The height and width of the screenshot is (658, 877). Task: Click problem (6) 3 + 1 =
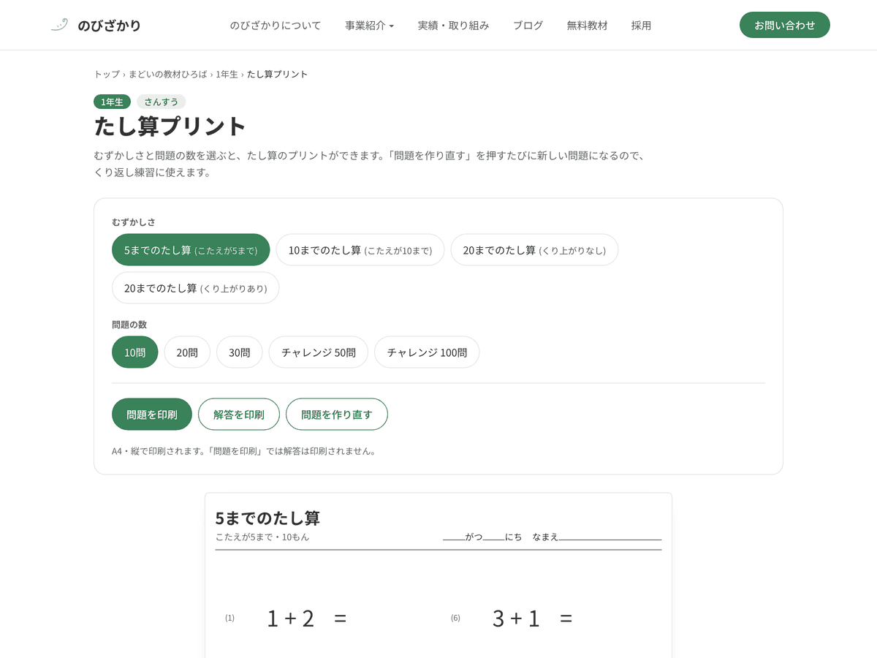click(512, 619)
